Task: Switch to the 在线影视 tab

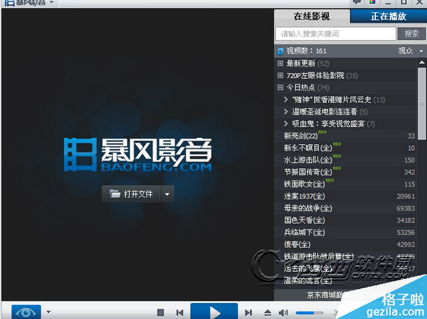Action: (311, 16)
